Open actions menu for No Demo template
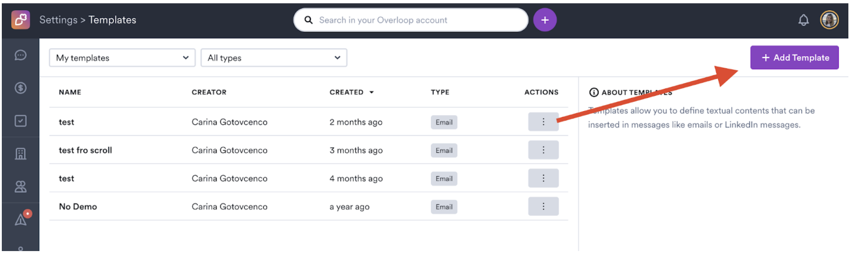 [543, 206]
